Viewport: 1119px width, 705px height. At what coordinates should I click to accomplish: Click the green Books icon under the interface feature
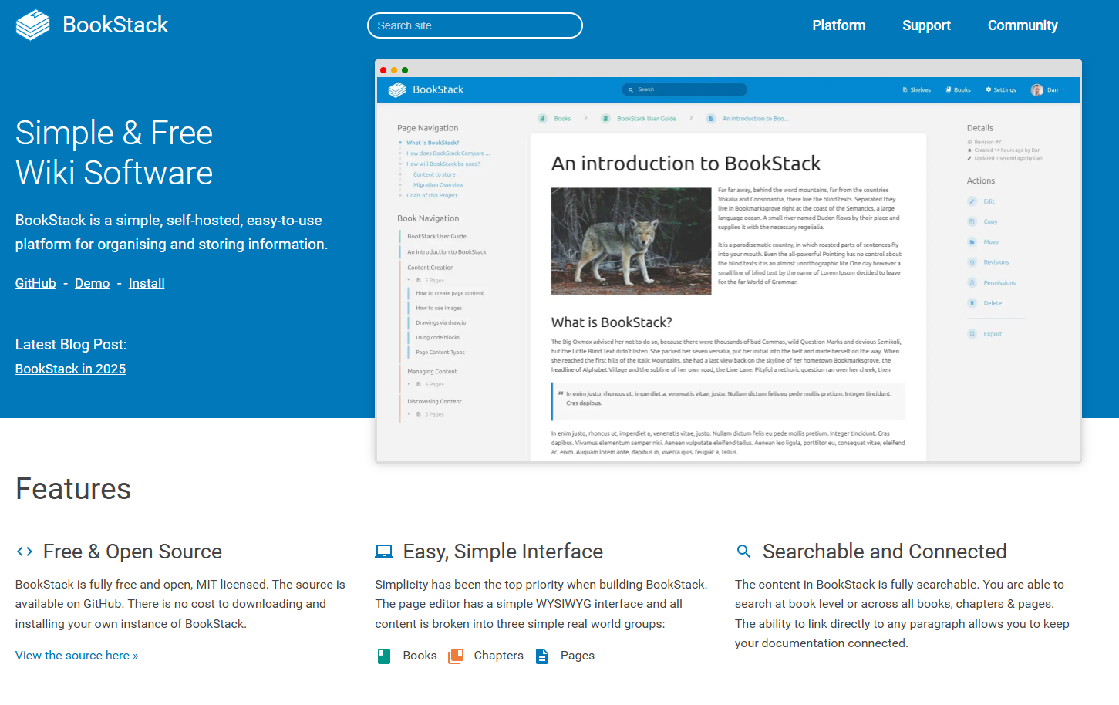click(383, 655)
